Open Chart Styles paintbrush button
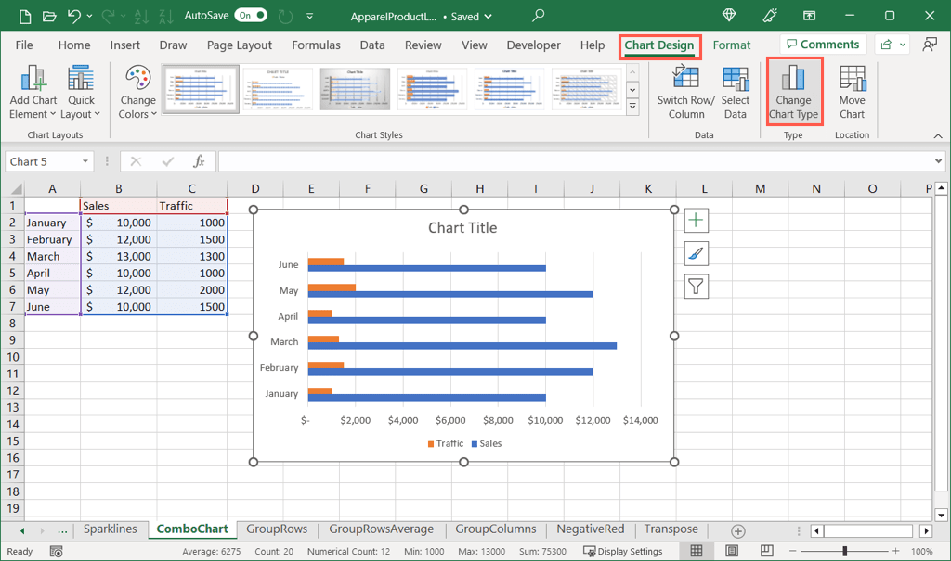The height and width of the screenshot is (561, 951). coord(697,253)
